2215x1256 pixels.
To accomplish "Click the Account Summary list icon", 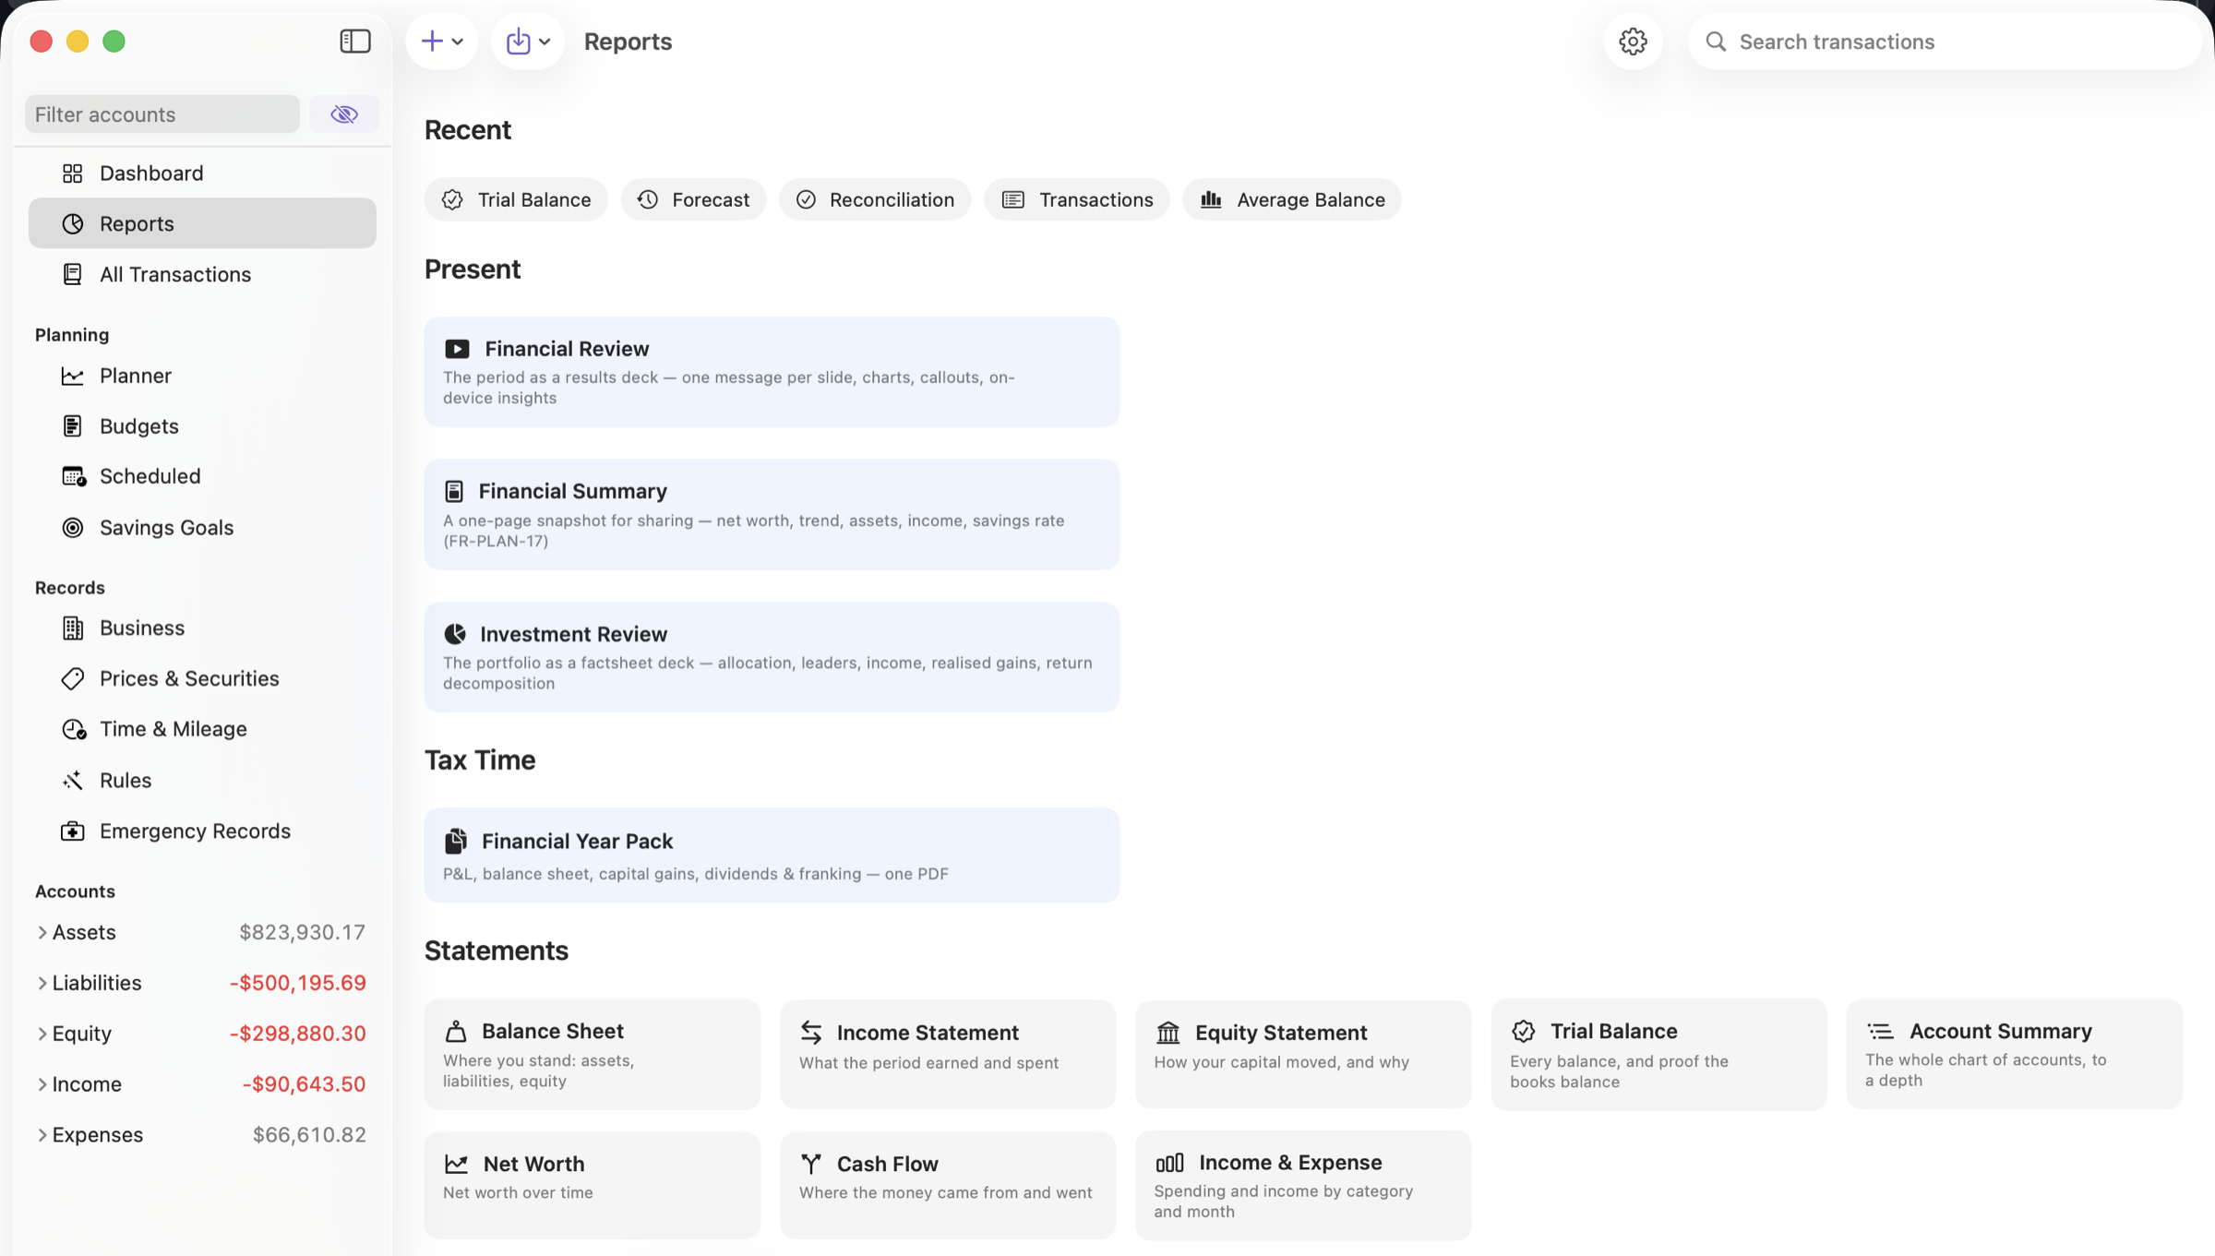I will tap(1880, 1031).
